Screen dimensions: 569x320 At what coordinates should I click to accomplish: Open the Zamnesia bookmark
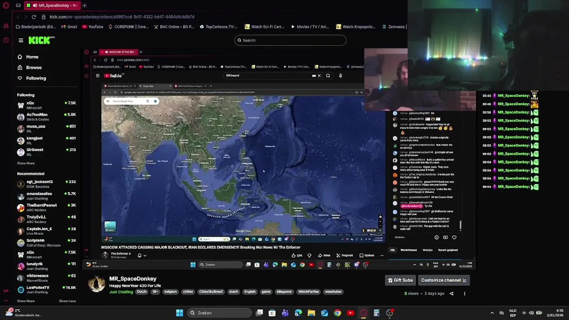(393, 27)
